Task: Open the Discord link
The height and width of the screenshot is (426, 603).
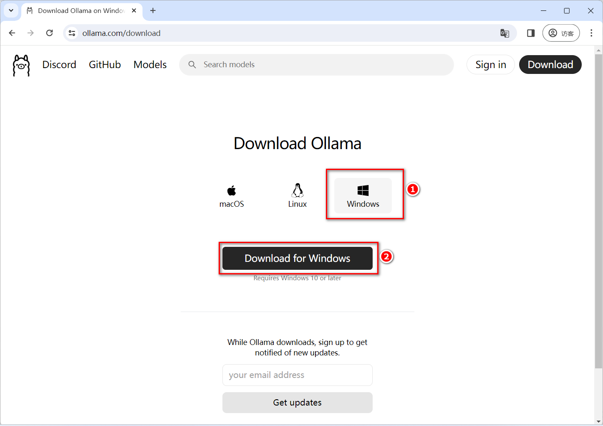Action: (59, 65)
